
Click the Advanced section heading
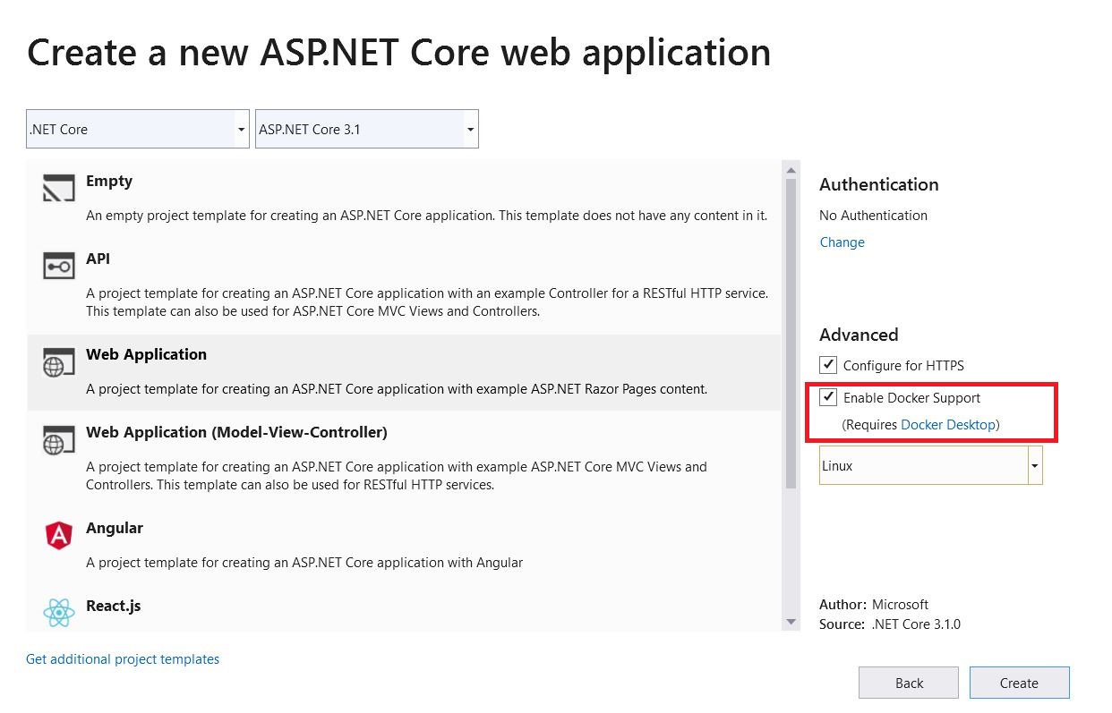tap(859, 335)
